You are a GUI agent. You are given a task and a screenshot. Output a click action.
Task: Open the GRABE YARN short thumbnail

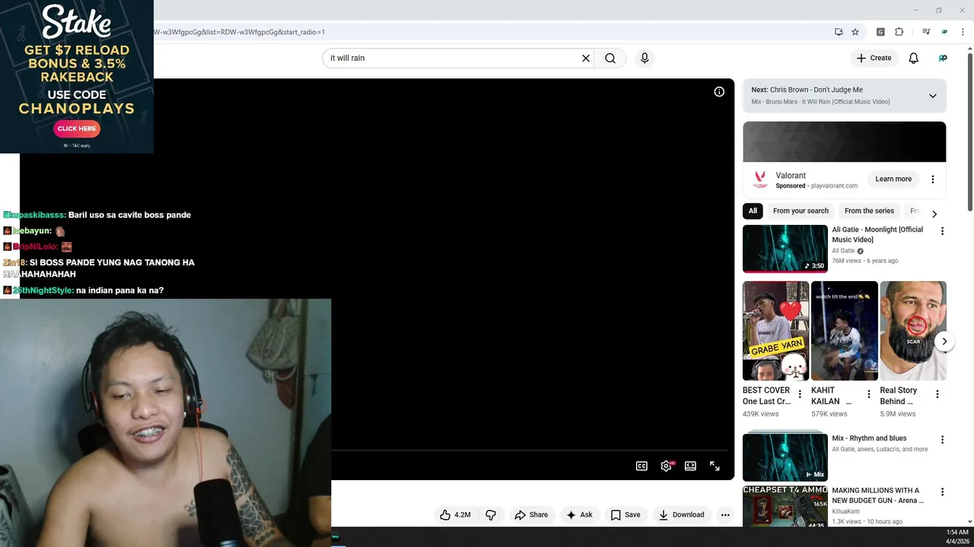coord(775,330)
